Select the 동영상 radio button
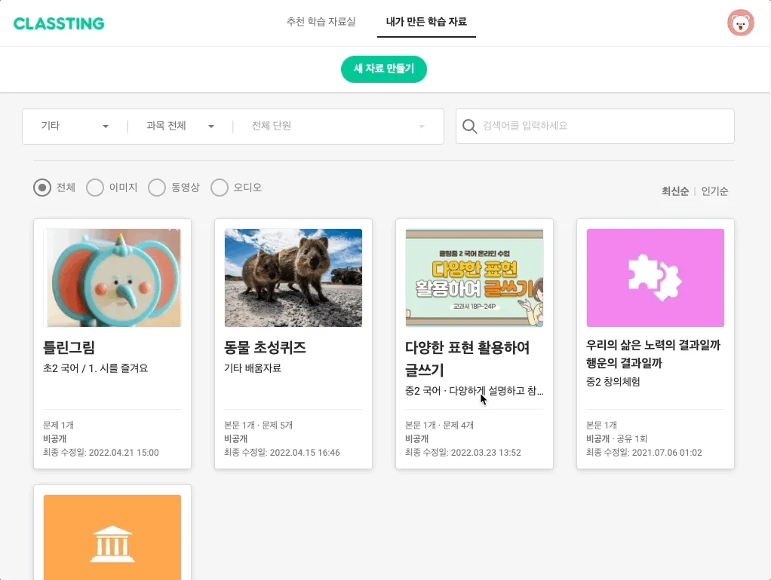The image size is (771, 580). tap(157, 188)
